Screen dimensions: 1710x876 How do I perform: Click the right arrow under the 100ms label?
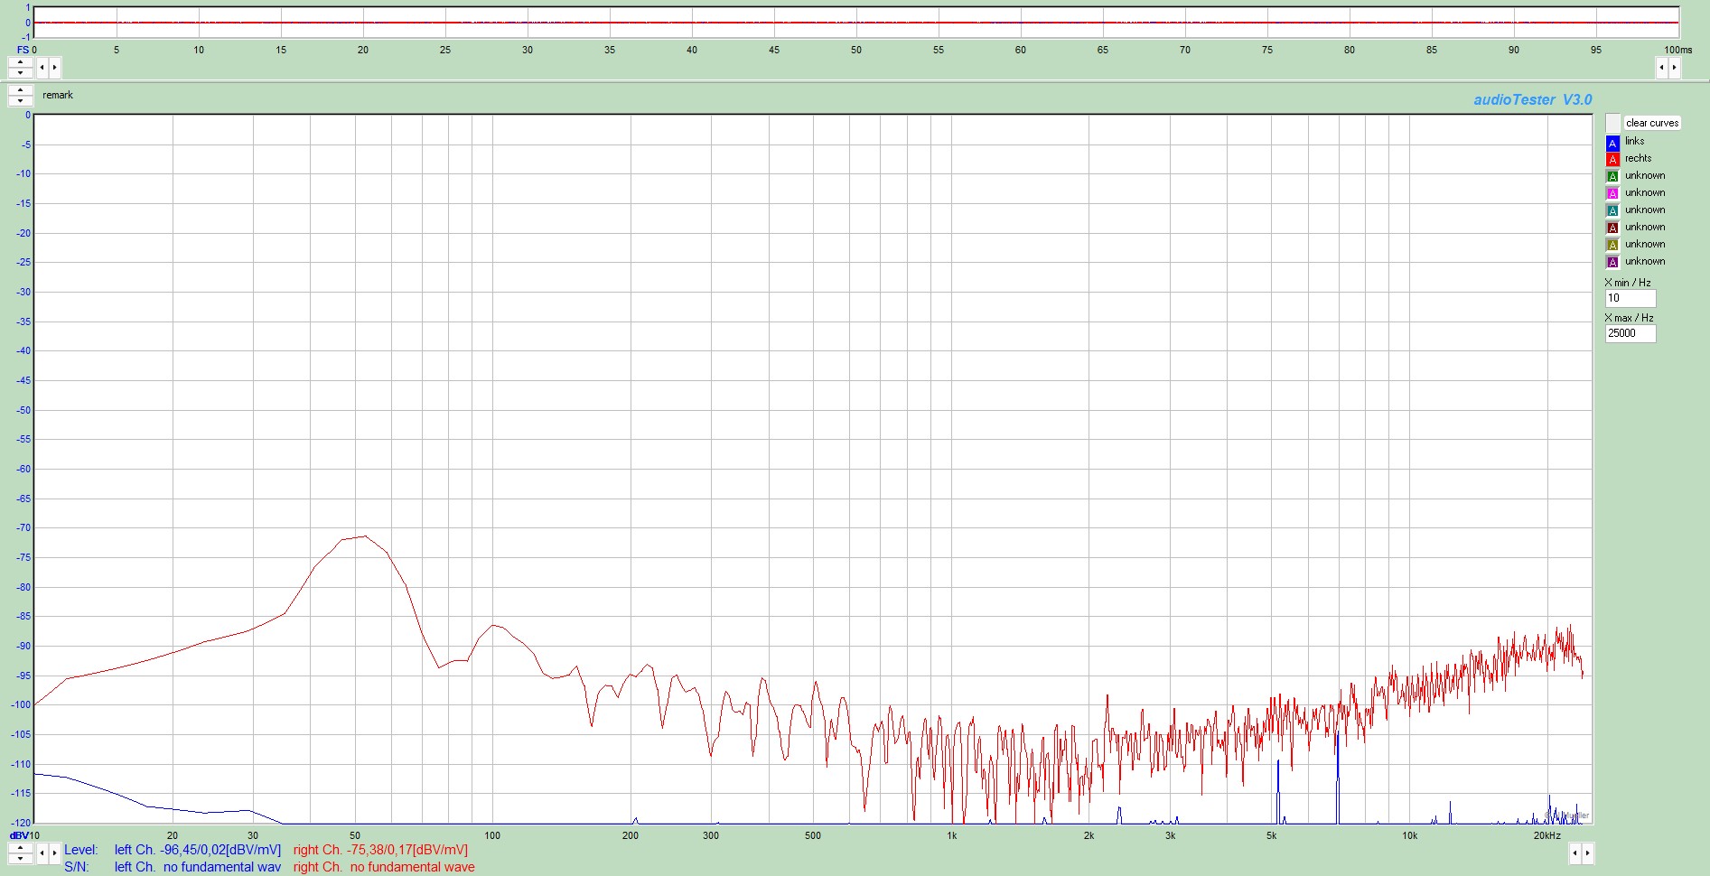click(1674, 67)
